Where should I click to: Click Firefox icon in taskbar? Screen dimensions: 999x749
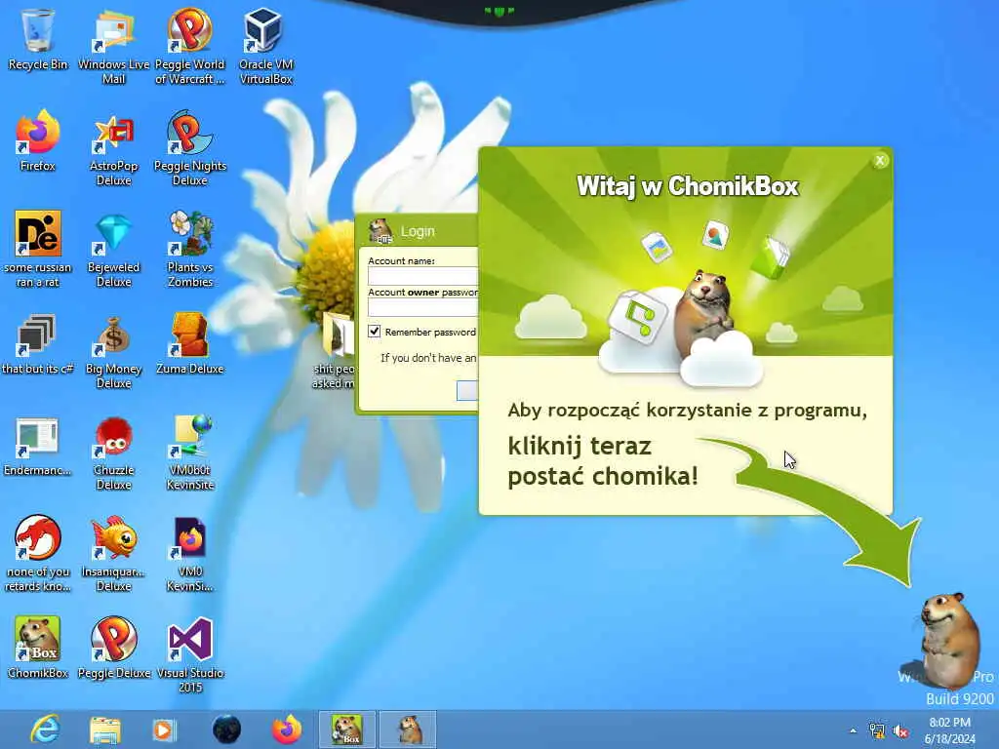[287, 729]
